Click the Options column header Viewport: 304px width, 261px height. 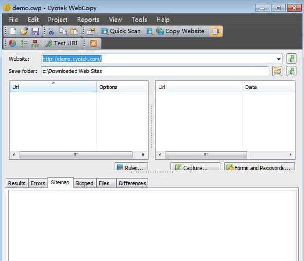(122, 87)
